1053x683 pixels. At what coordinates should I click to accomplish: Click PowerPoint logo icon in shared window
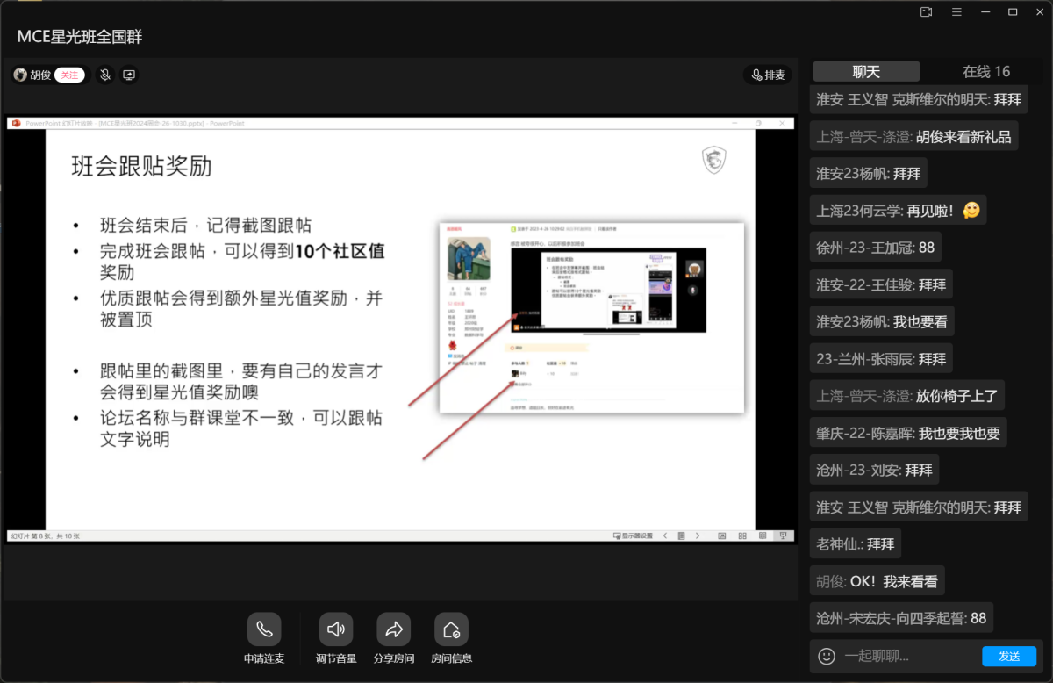16,124
